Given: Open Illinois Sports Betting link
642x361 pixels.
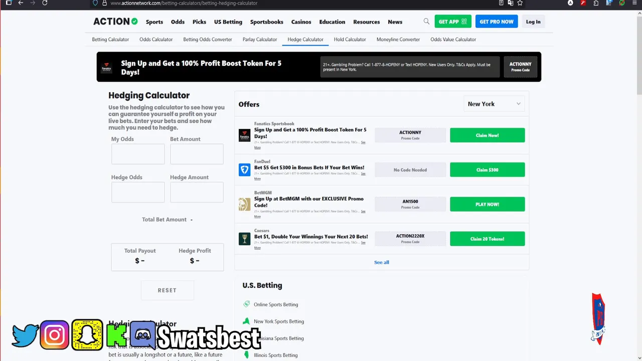Looking at the screenshot, I should pyautogui.click(x=276, y=355).
